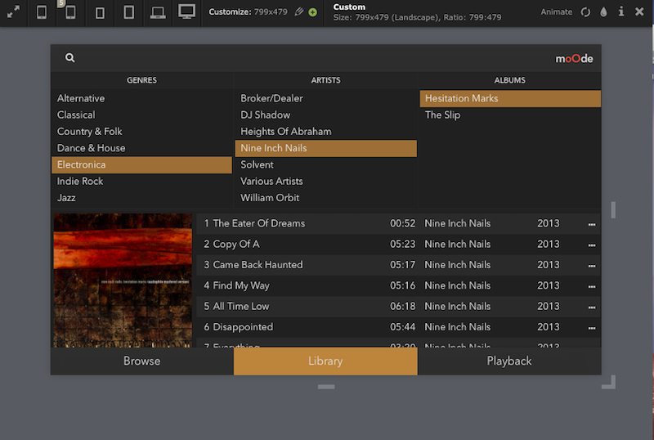
Task: Select the device preset with S badge
Action: 70,12
